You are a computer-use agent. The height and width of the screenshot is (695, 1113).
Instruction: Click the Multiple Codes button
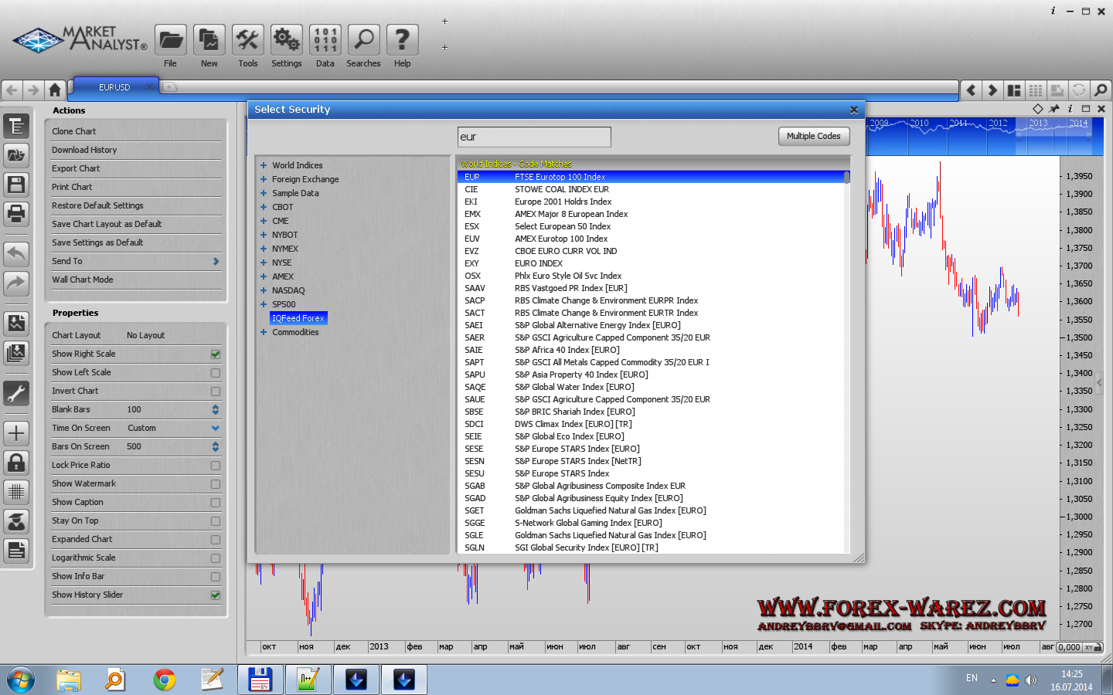point(813,137)
